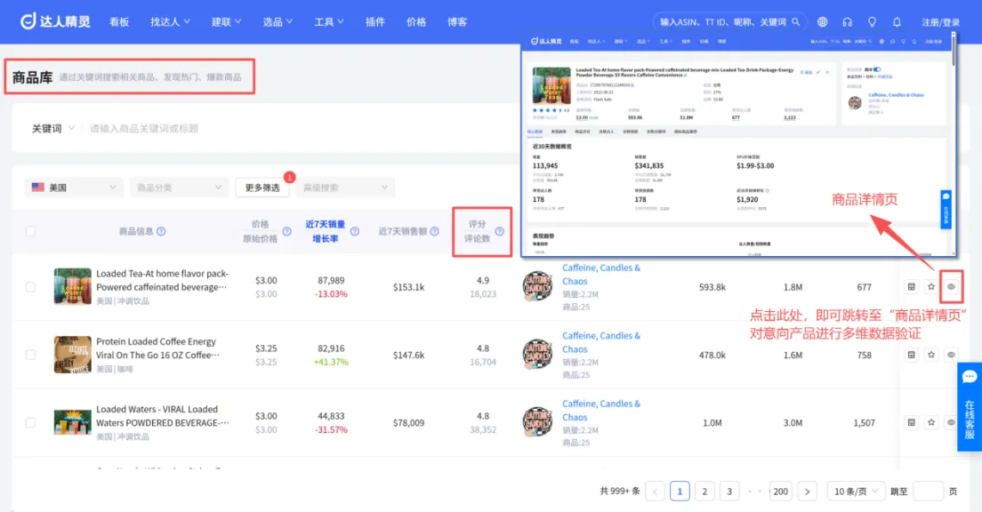The height and width of the screenshot is (512, 982).
Task: Open the eye icon to view Loaded Tea product detail page
Action: click(951, 286)
